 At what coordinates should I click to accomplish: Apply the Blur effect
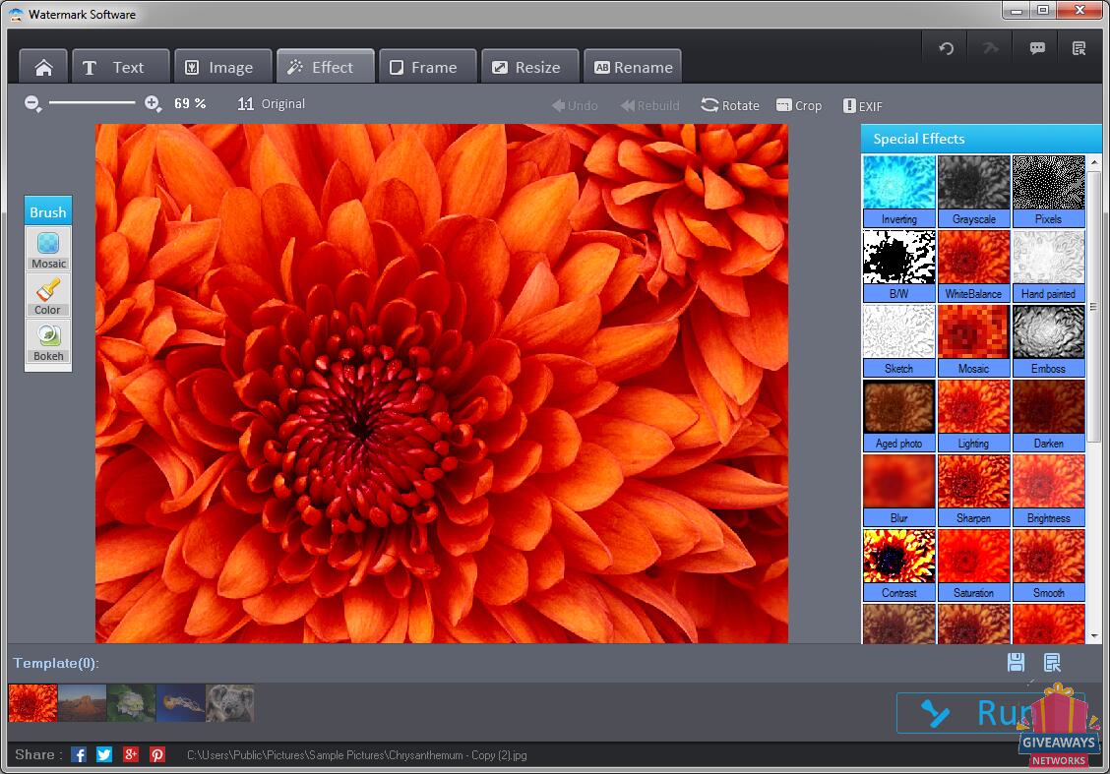(x=899, y=491)
